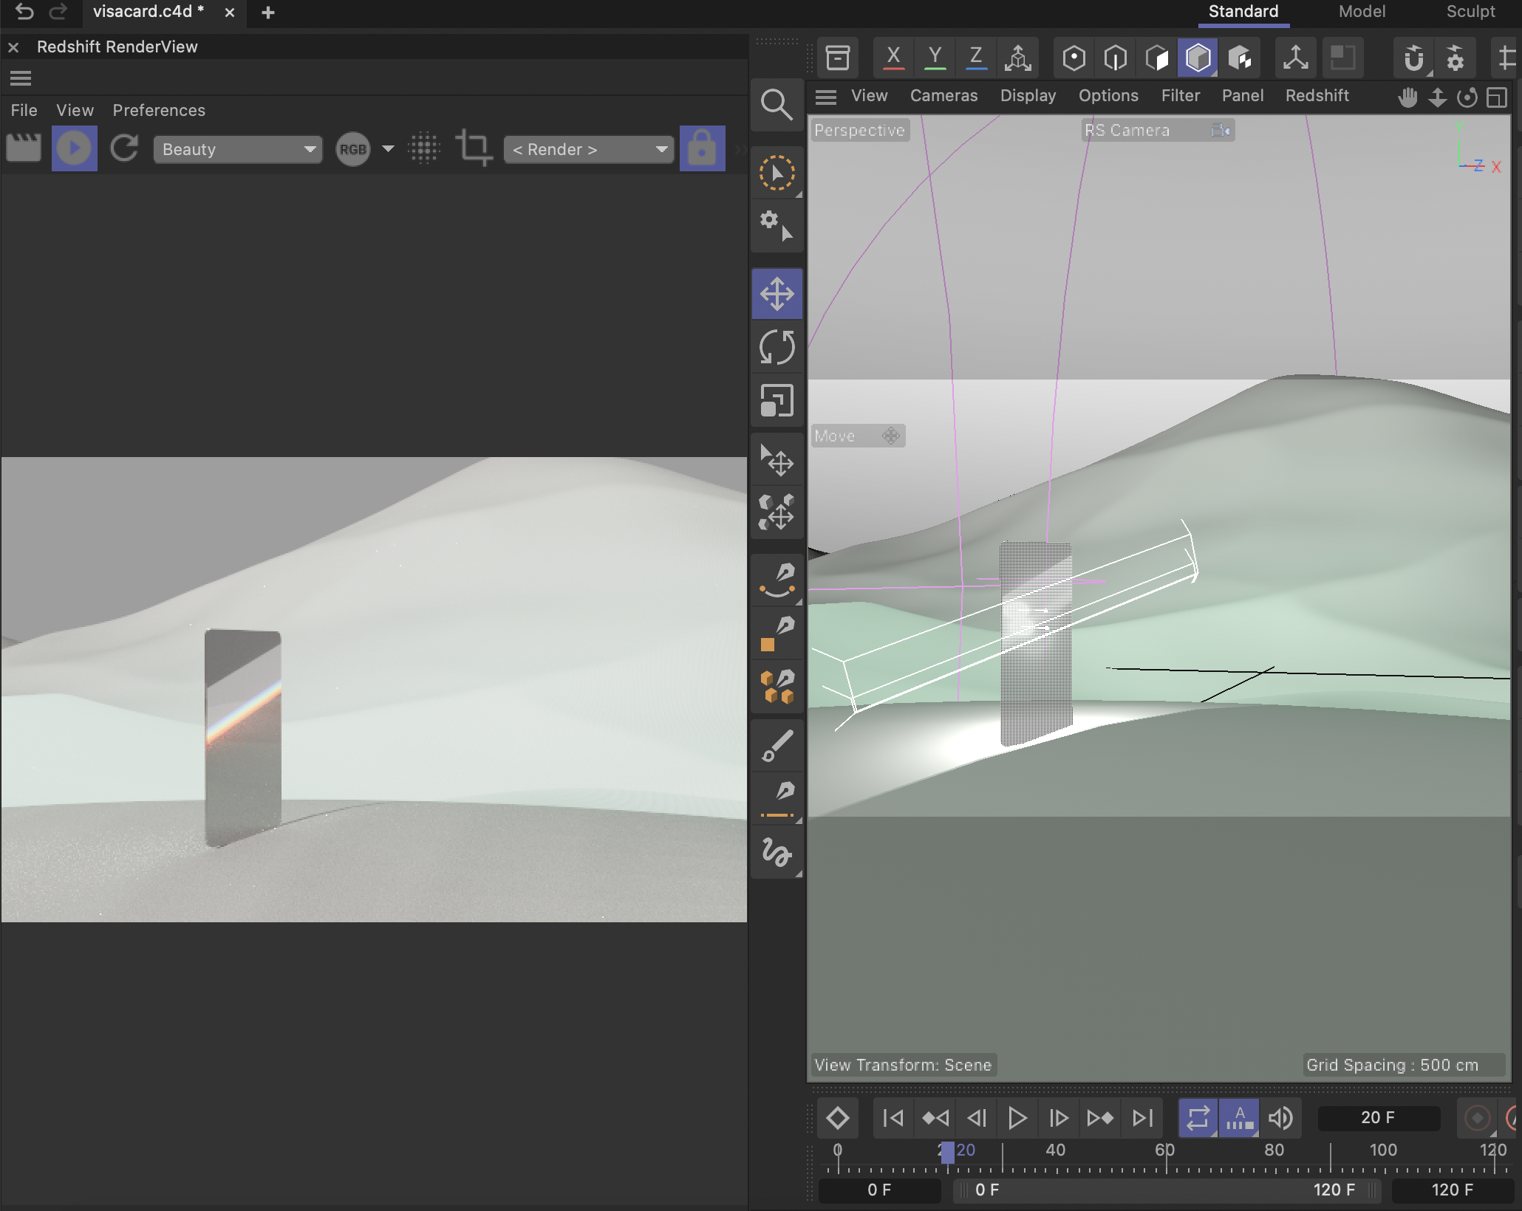Toggle the render view lock
The width and height of the screenshot is (1522, 1211).
pos(701,148)
